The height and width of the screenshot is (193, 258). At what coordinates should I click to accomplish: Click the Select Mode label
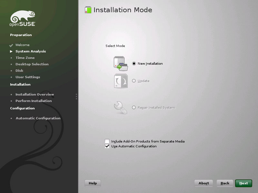tap(115, 46)
